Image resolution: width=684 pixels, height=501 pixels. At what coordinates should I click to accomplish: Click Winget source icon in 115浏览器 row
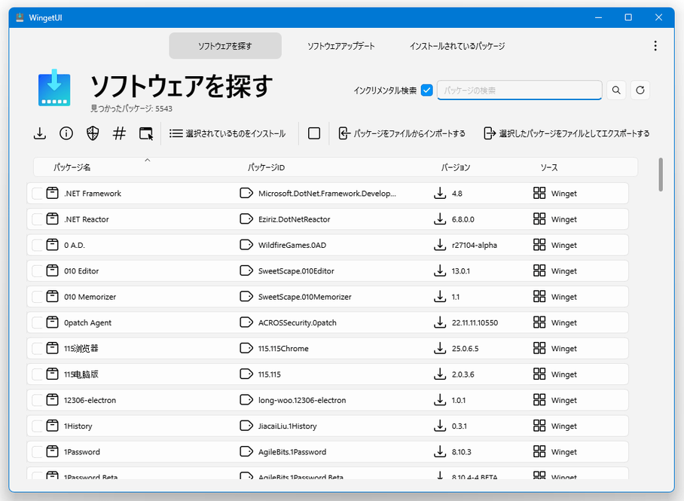click(x=539, y=348)
